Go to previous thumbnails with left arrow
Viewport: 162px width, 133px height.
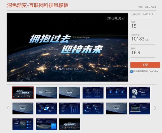coord(8,108)
